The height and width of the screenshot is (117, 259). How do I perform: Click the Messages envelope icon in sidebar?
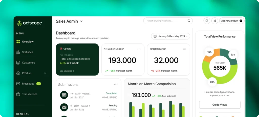coord(18,84)
